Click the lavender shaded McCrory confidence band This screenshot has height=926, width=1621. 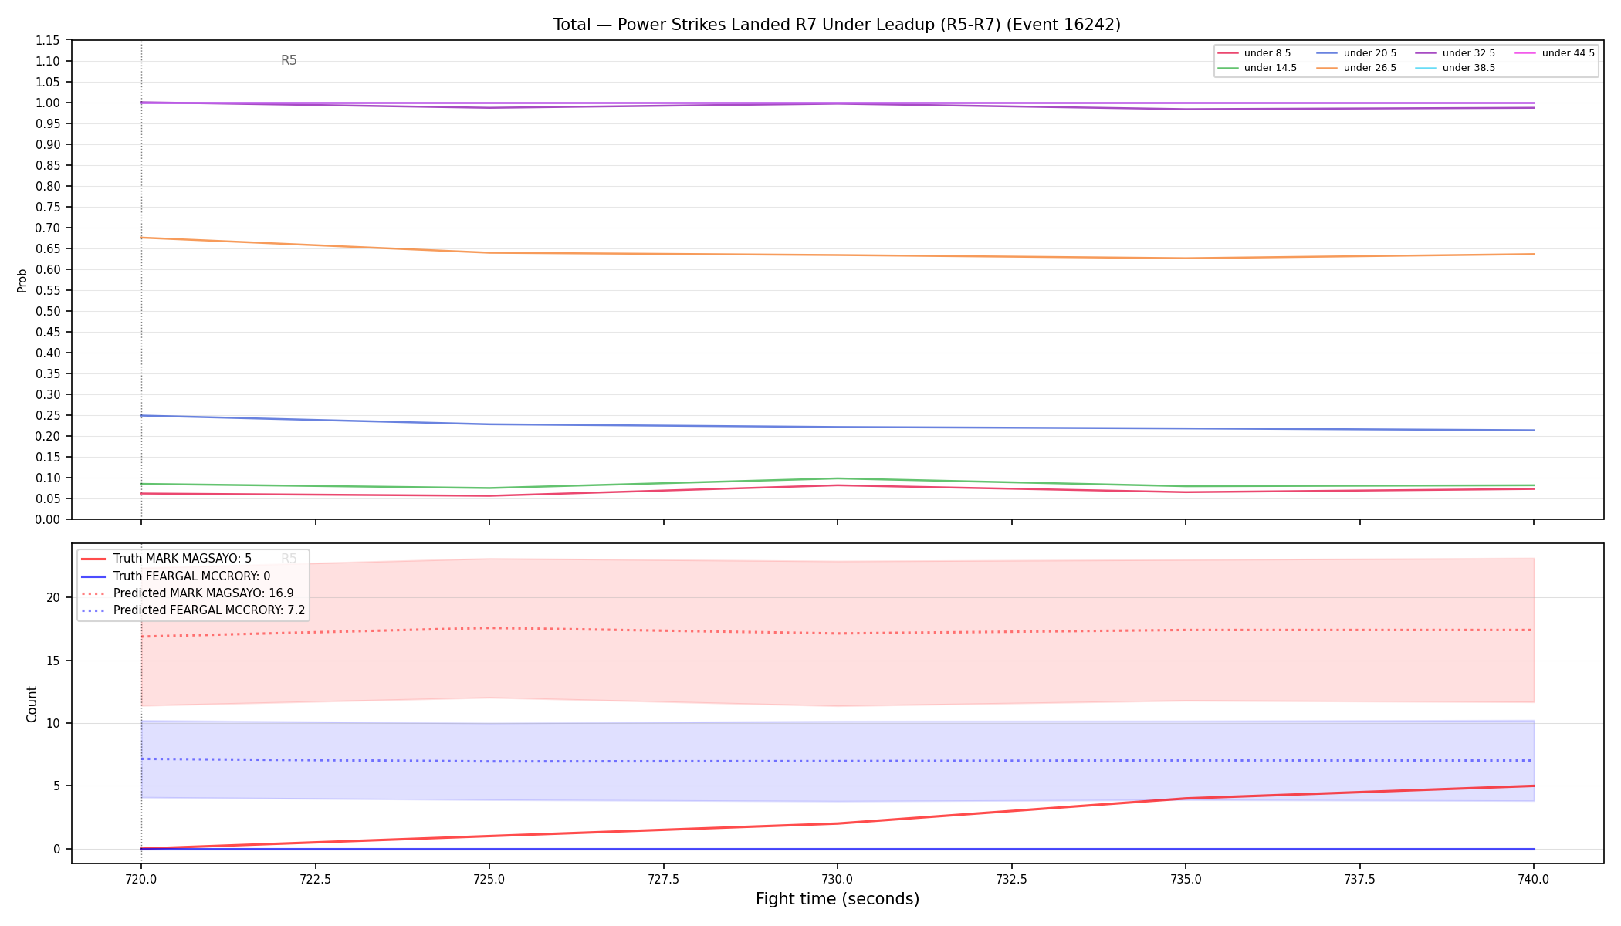(838, 741)
